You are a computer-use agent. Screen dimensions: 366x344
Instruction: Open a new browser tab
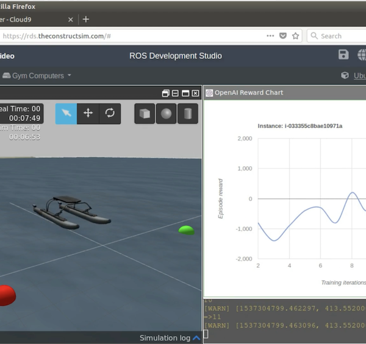[85, 19]
